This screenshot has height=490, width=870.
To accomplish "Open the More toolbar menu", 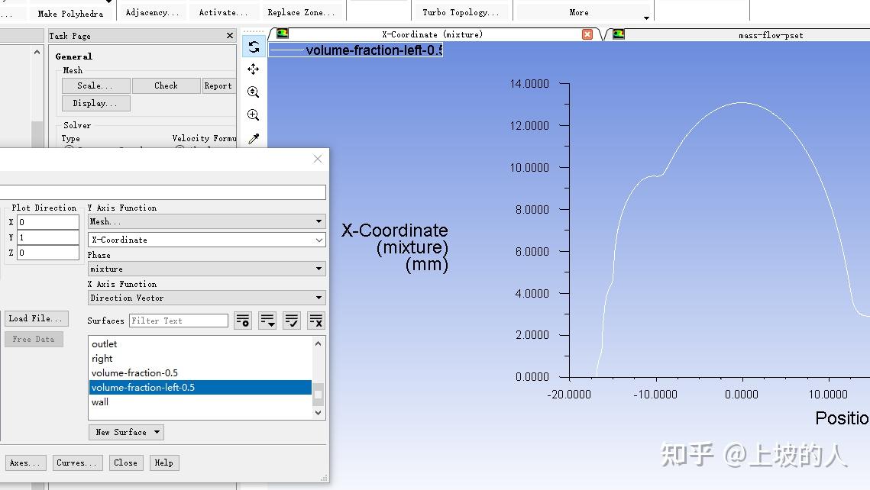I will click(579, 12).
